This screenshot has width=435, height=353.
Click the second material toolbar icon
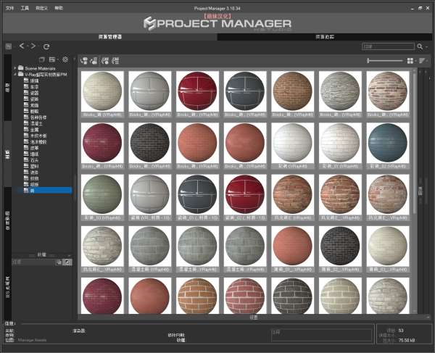[94, 60]
